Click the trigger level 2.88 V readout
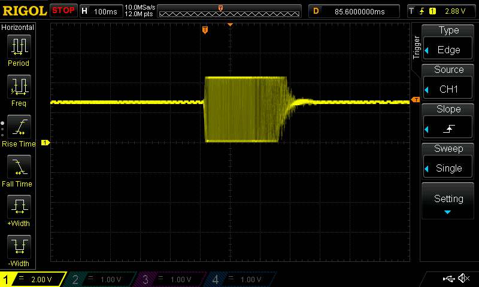Image resolution: width=479 pixels, height=287 pixels. pos(455,11)
